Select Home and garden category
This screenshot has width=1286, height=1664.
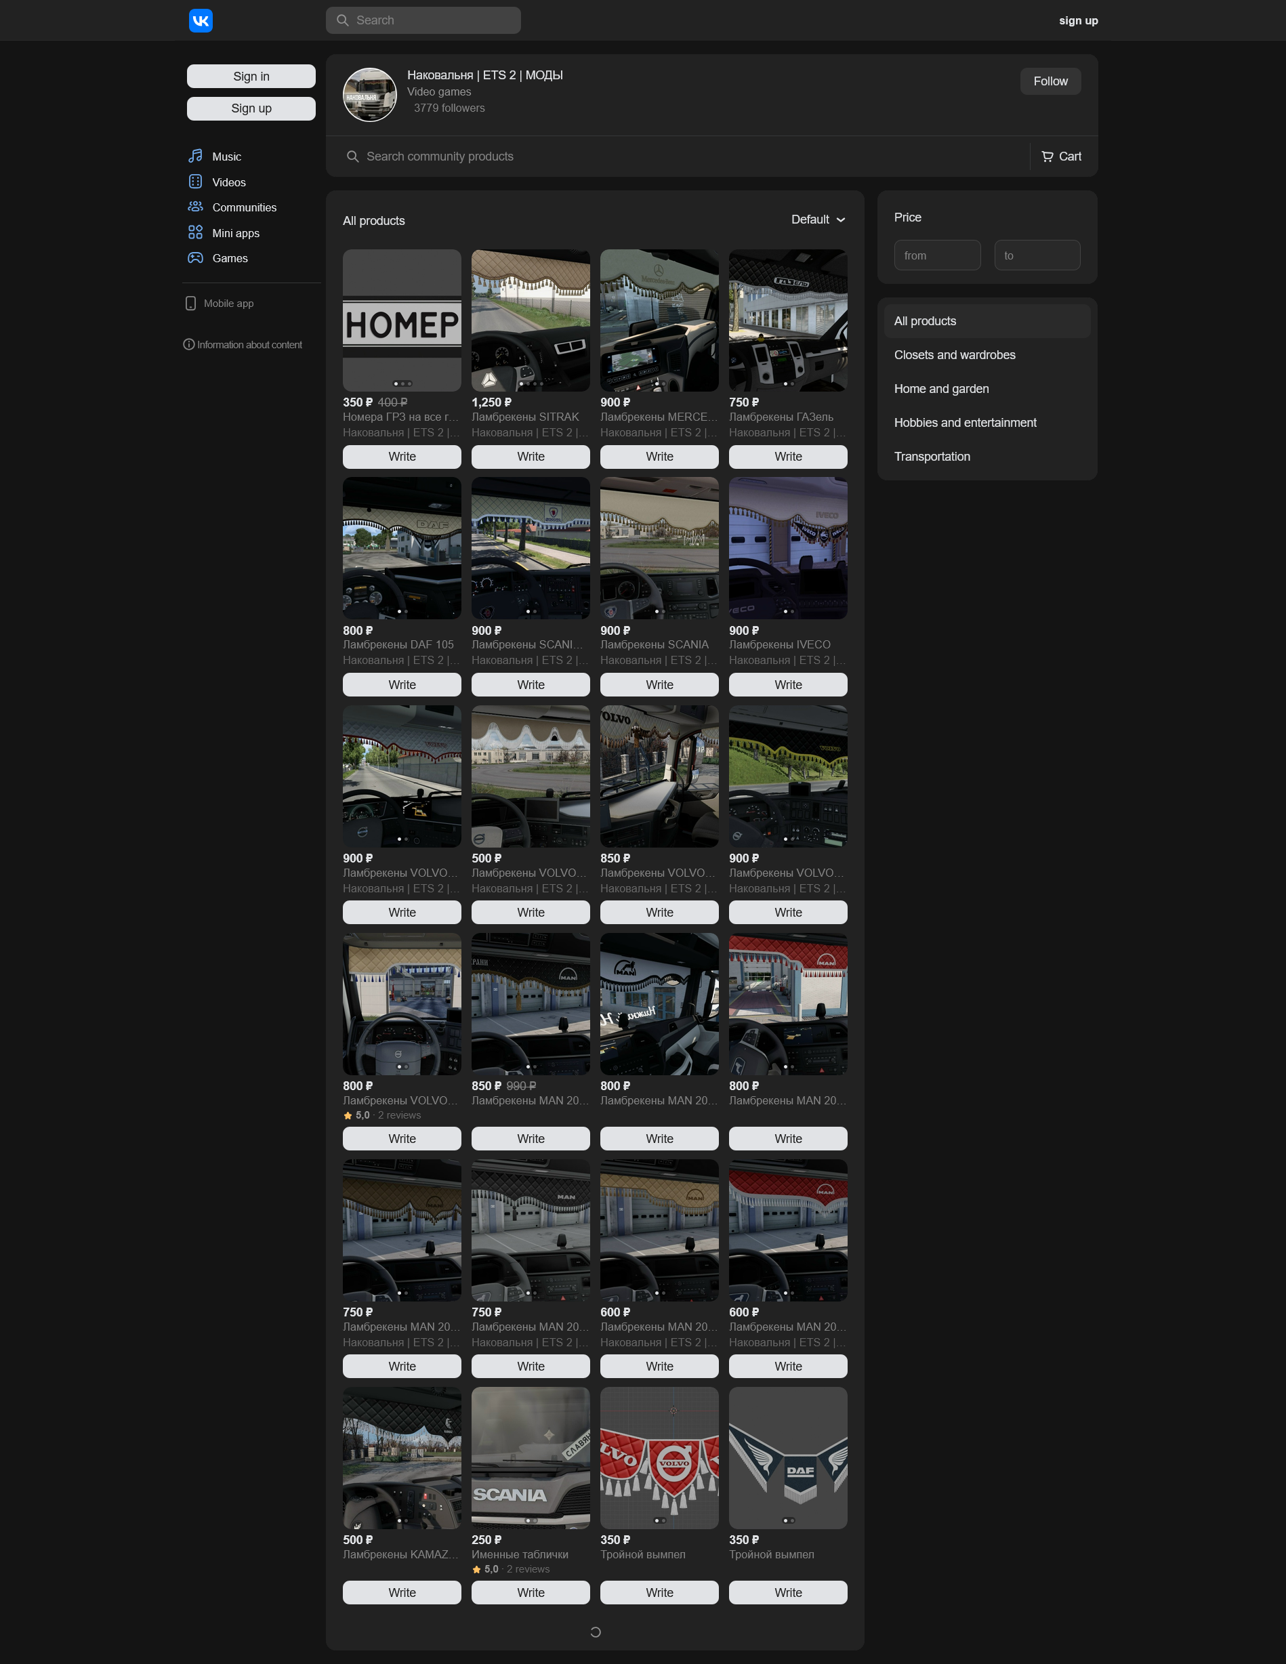(x=987, y=389)
